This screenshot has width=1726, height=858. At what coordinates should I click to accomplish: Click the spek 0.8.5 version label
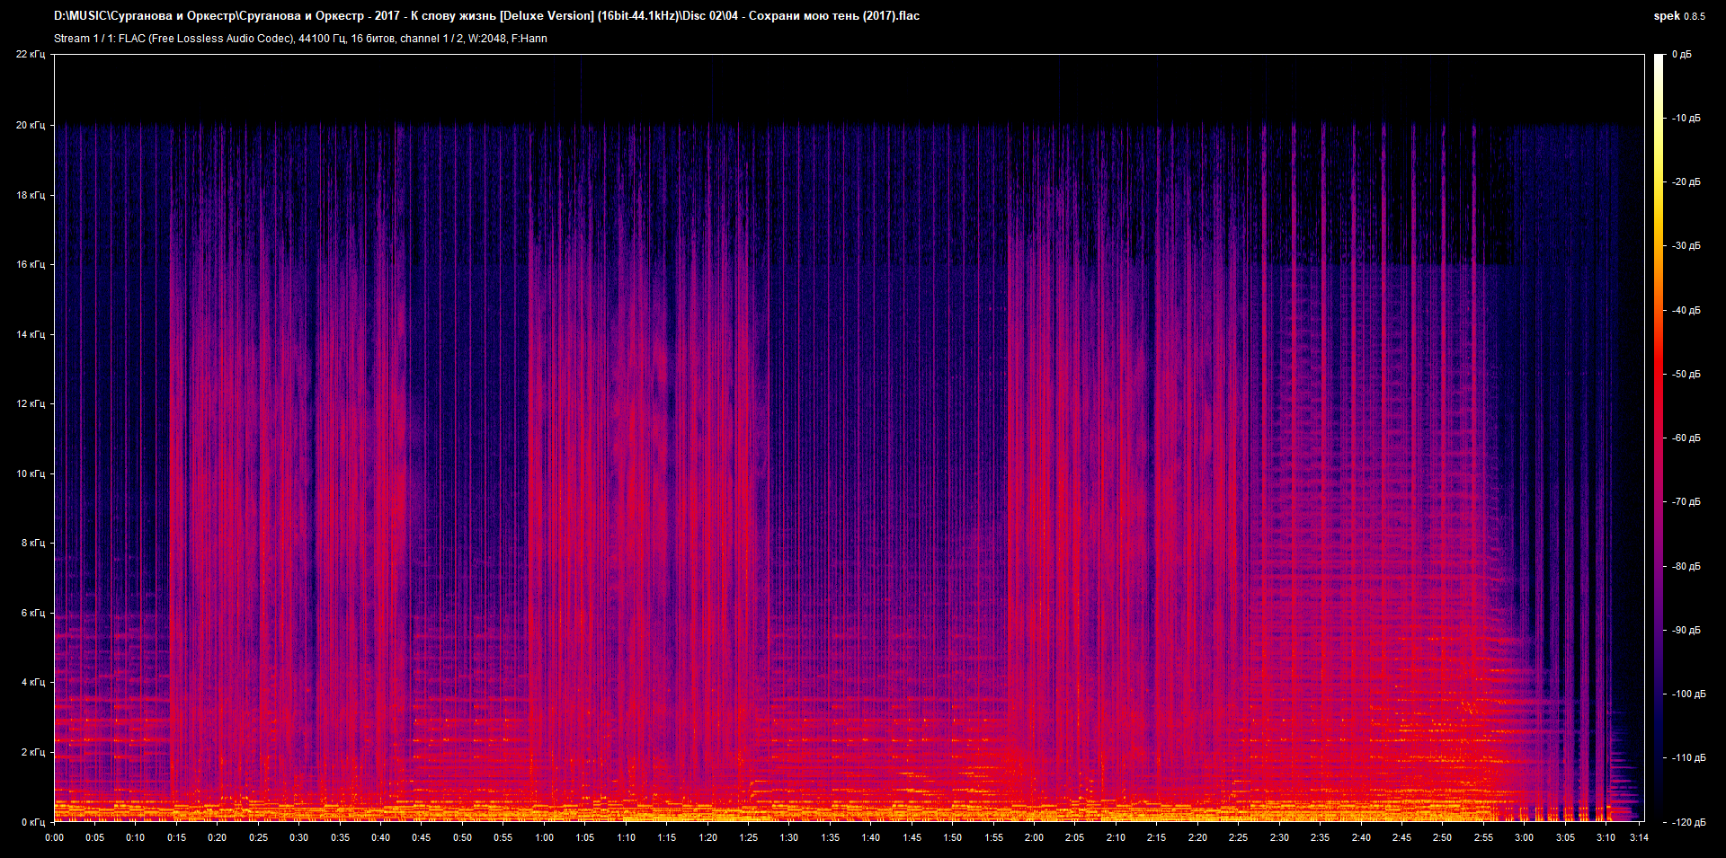coord(1678,16)
